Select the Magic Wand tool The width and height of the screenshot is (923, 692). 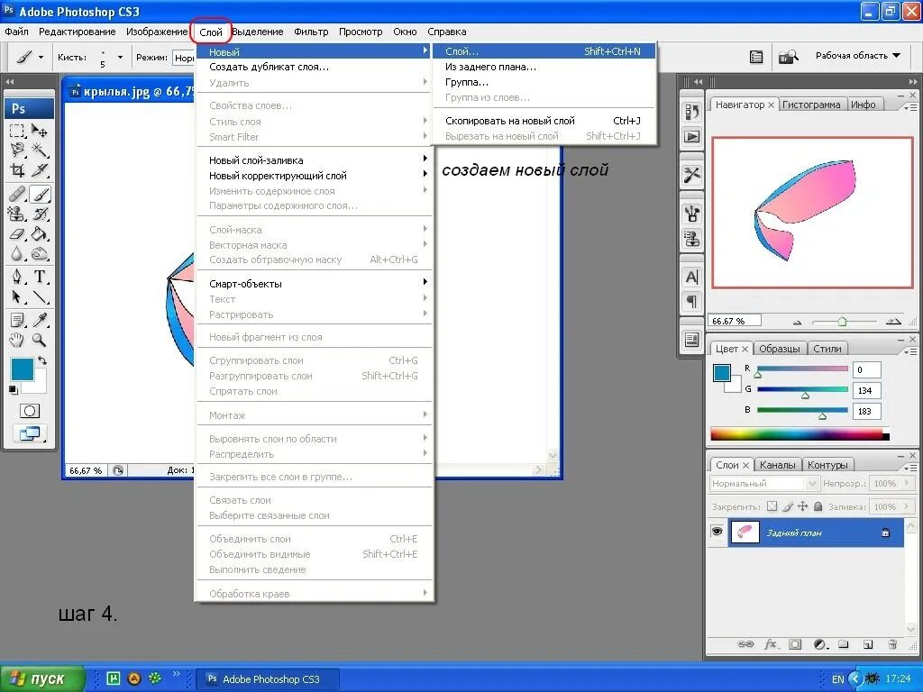click(40, 150)
